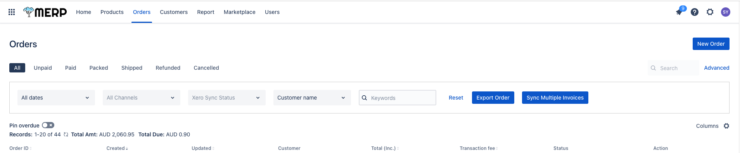Click the refresh records icon
Image resolution: width=740 pixels, height=153 pixels.
click(66, 134)
